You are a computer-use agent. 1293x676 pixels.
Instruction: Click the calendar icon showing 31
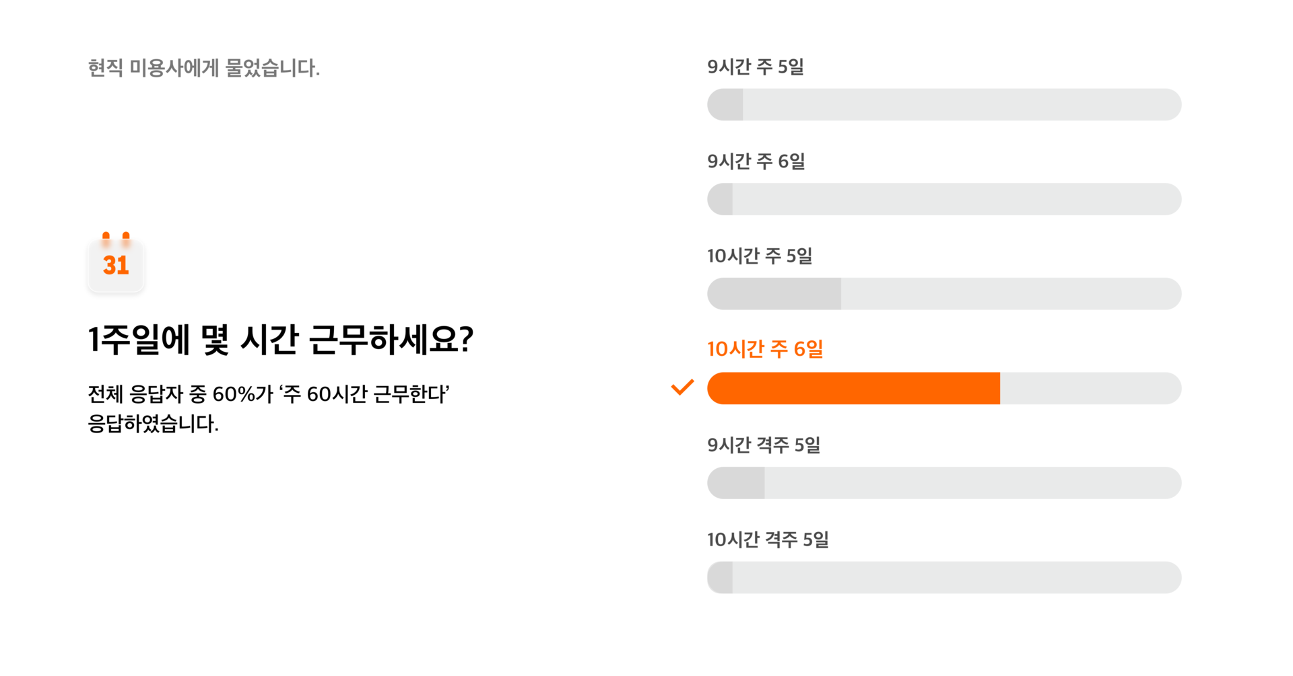pos(116,262)
